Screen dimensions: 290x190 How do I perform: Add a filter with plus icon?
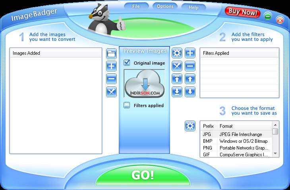[x=190, y=53]
